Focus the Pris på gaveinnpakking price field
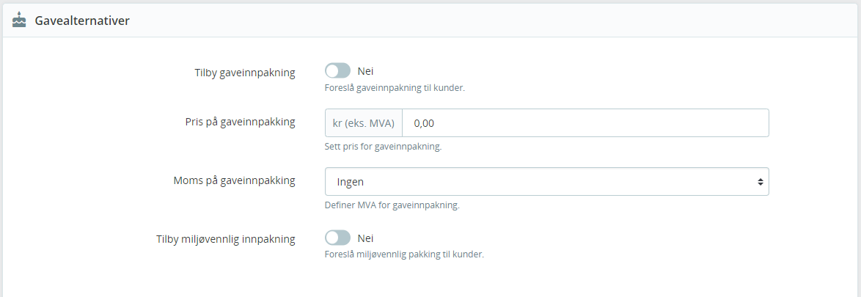The height and width of the screenshot is (297, 861). coord(585,123)
